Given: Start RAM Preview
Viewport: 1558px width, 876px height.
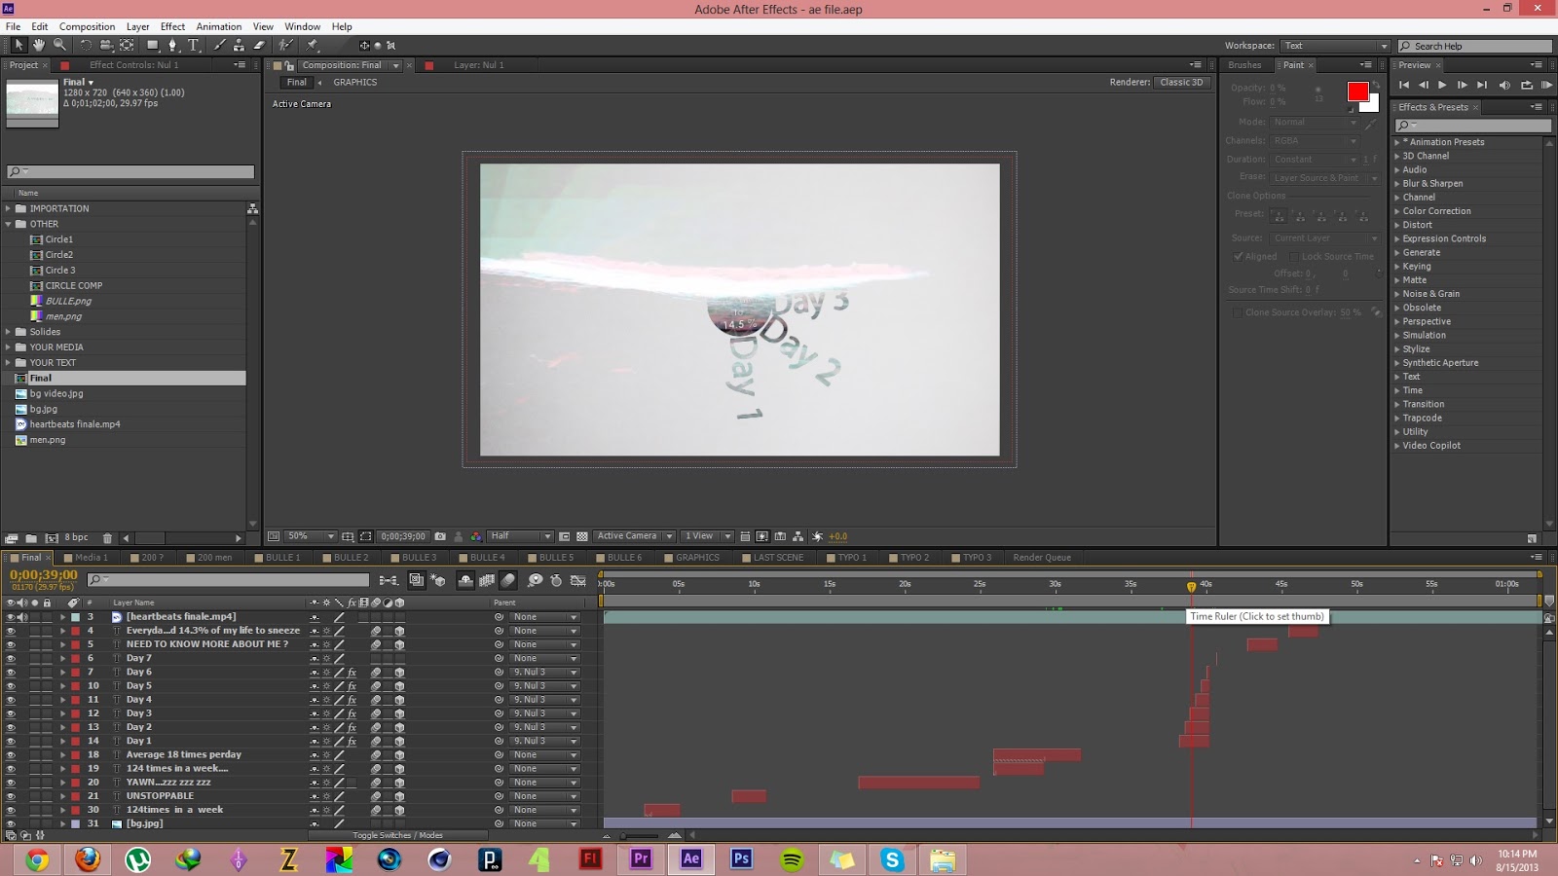Looking at the screenshot, I should [x=1546, y=85].
